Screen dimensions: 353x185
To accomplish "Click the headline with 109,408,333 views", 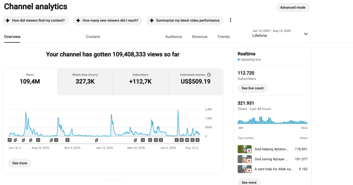I will (113, 54).
